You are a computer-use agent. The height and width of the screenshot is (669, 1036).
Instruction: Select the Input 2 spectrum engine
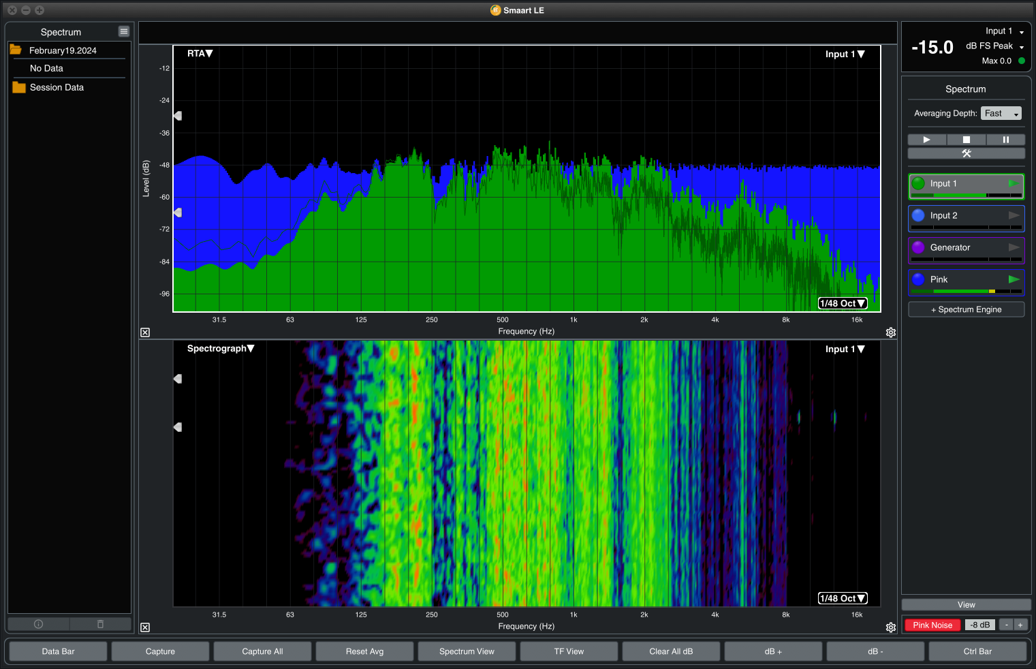click(966, 218)
